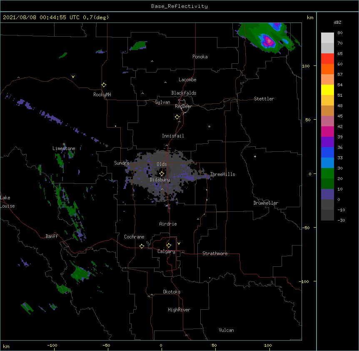Click the white plus marker north of Drumheller
The width and height of the screenshot is (359, 351).
tap(255, 156)
